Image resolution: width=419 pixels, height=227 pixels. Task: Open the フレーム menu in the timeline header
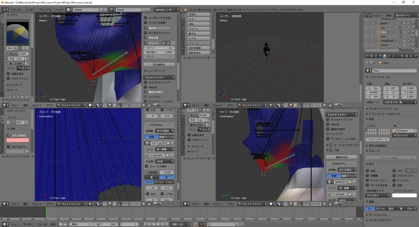coord(42,224)
